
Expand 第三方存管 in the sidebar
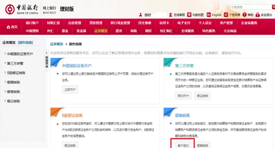pos(15,64)
